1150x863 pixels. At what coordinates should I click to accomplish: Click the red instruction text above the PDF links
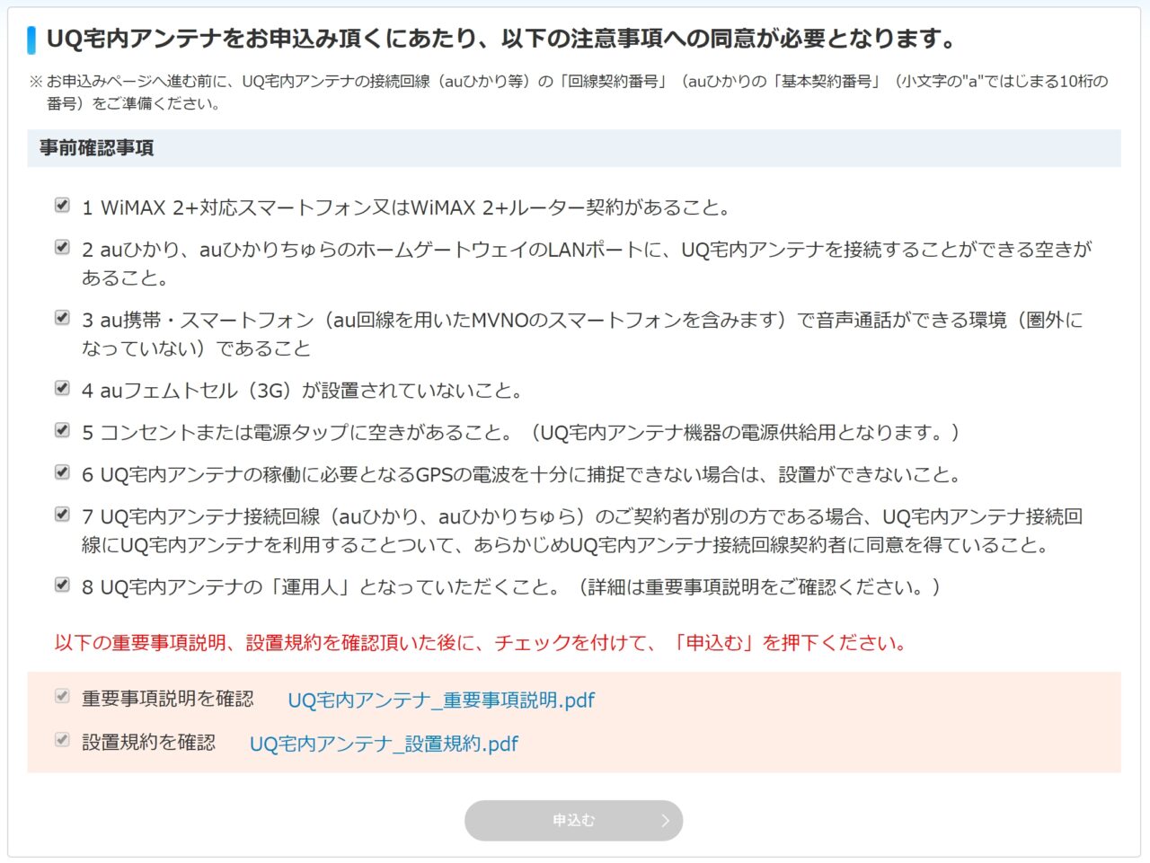click(x=481, y=643)
